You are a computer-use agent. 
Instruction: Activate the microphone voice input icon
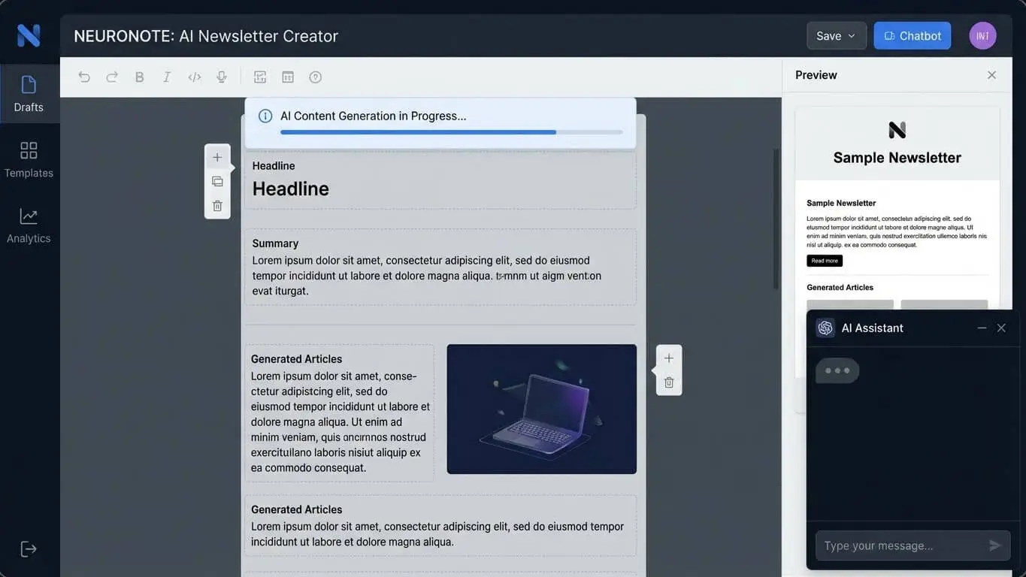tap(222, 77)
